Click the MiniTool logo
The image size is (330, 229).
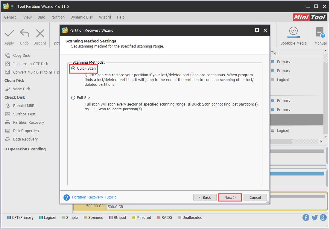pos(310,17)
